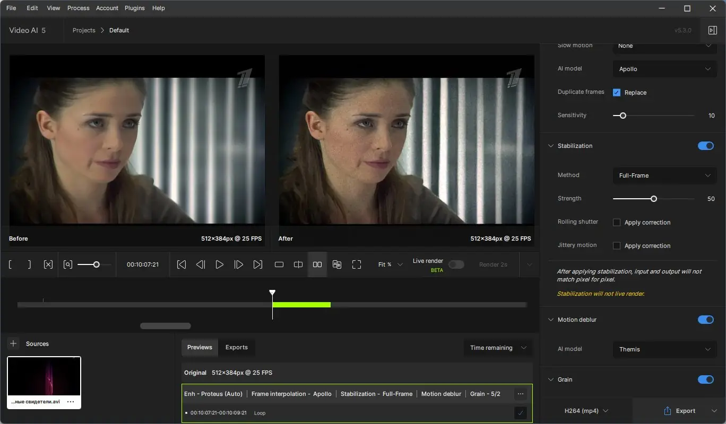This screenshot has width=726, height=424.
Task: Turn off the Stabilization toggle
Action: (x=705, y=146)
